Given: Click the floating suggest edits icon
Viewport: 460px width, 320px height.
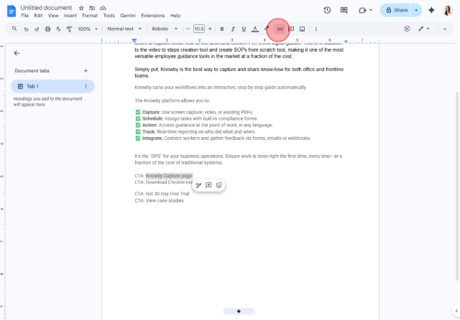Looking at the screenshot, I should (198, 185).
